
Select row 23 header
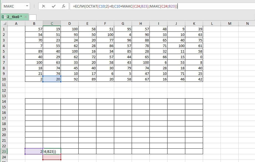pyautogui.click(x=4, y=151)
